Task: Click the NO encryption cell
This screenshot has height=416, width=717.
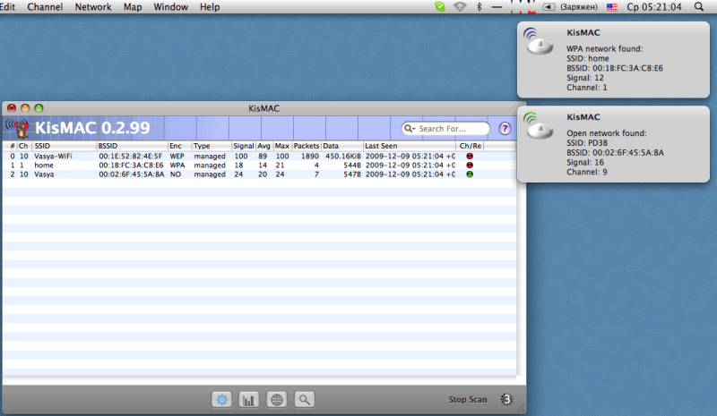Action: [175, 174]
